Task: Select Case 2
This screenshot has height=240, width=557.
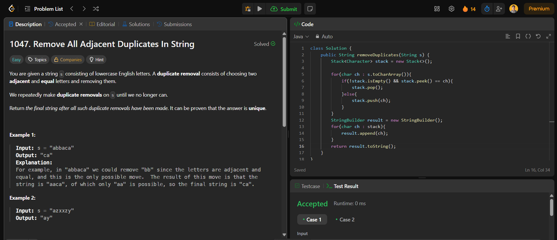Action: point(345,219)
